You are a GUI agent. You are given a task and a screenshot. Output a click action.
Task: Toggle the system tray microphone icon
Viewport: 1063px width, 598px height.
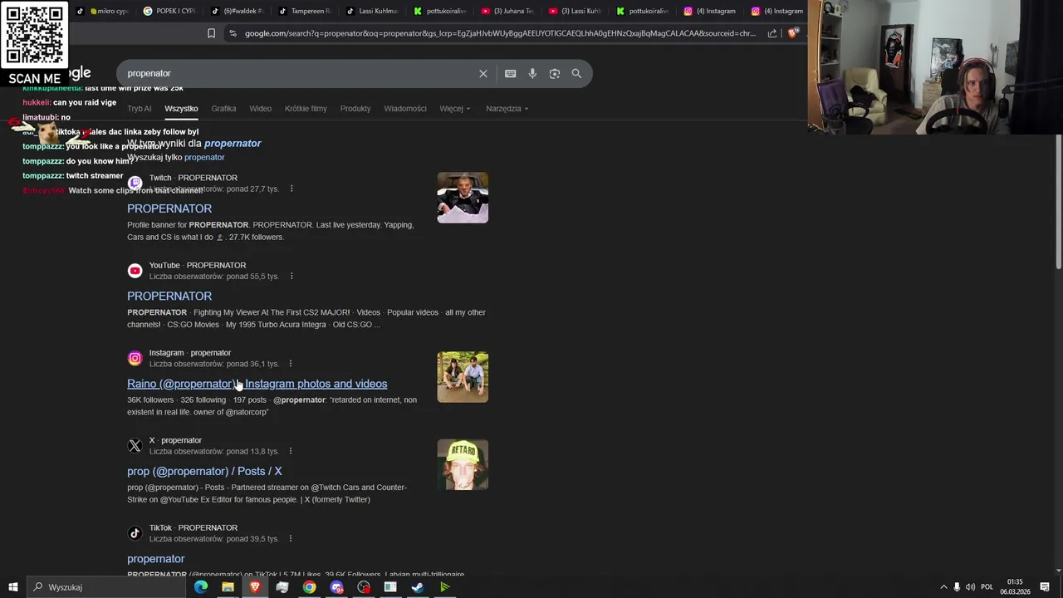(x=957, y=587)
